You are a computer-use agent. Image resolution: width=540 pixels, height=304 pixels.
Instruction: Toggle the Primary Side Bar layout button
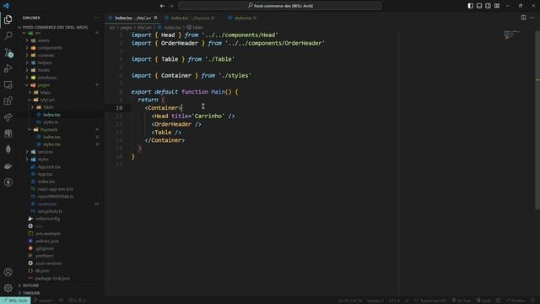471,6
